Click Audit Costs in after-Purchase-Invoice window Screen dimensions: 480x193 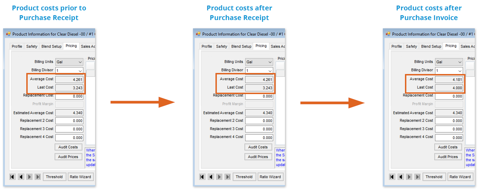[448, 147]
